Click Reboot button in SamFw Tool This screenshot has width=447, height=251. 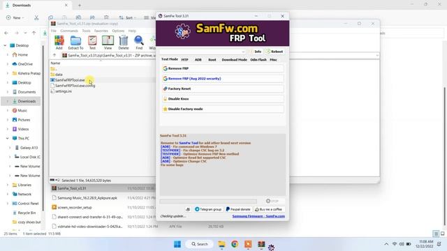pos(274,52)
